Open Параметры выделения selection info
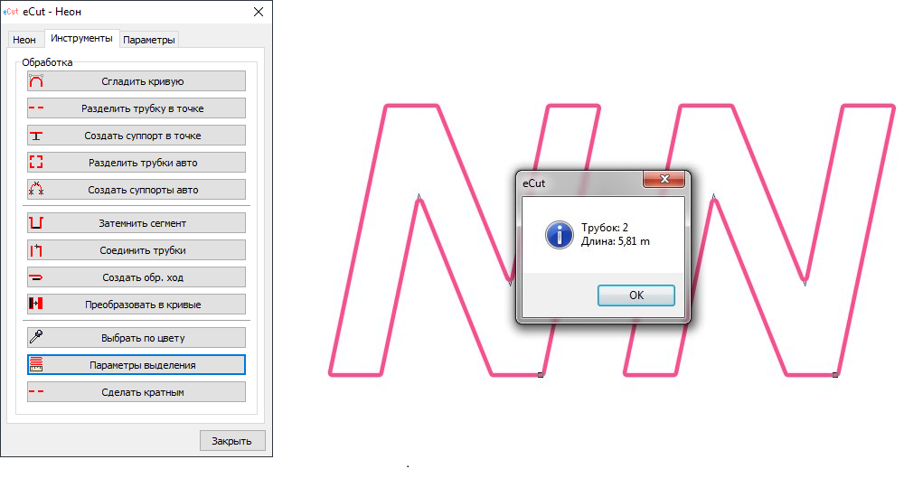The image size is (904, 497). 137,365
